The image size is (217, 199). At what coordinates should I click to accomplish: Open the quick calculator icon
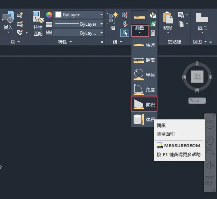pos(153,33)
